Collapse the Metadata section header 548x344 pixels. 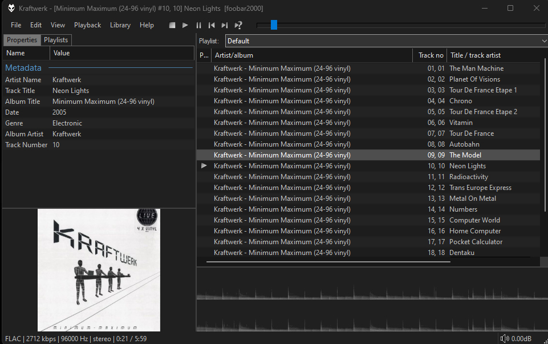[23, 68]
